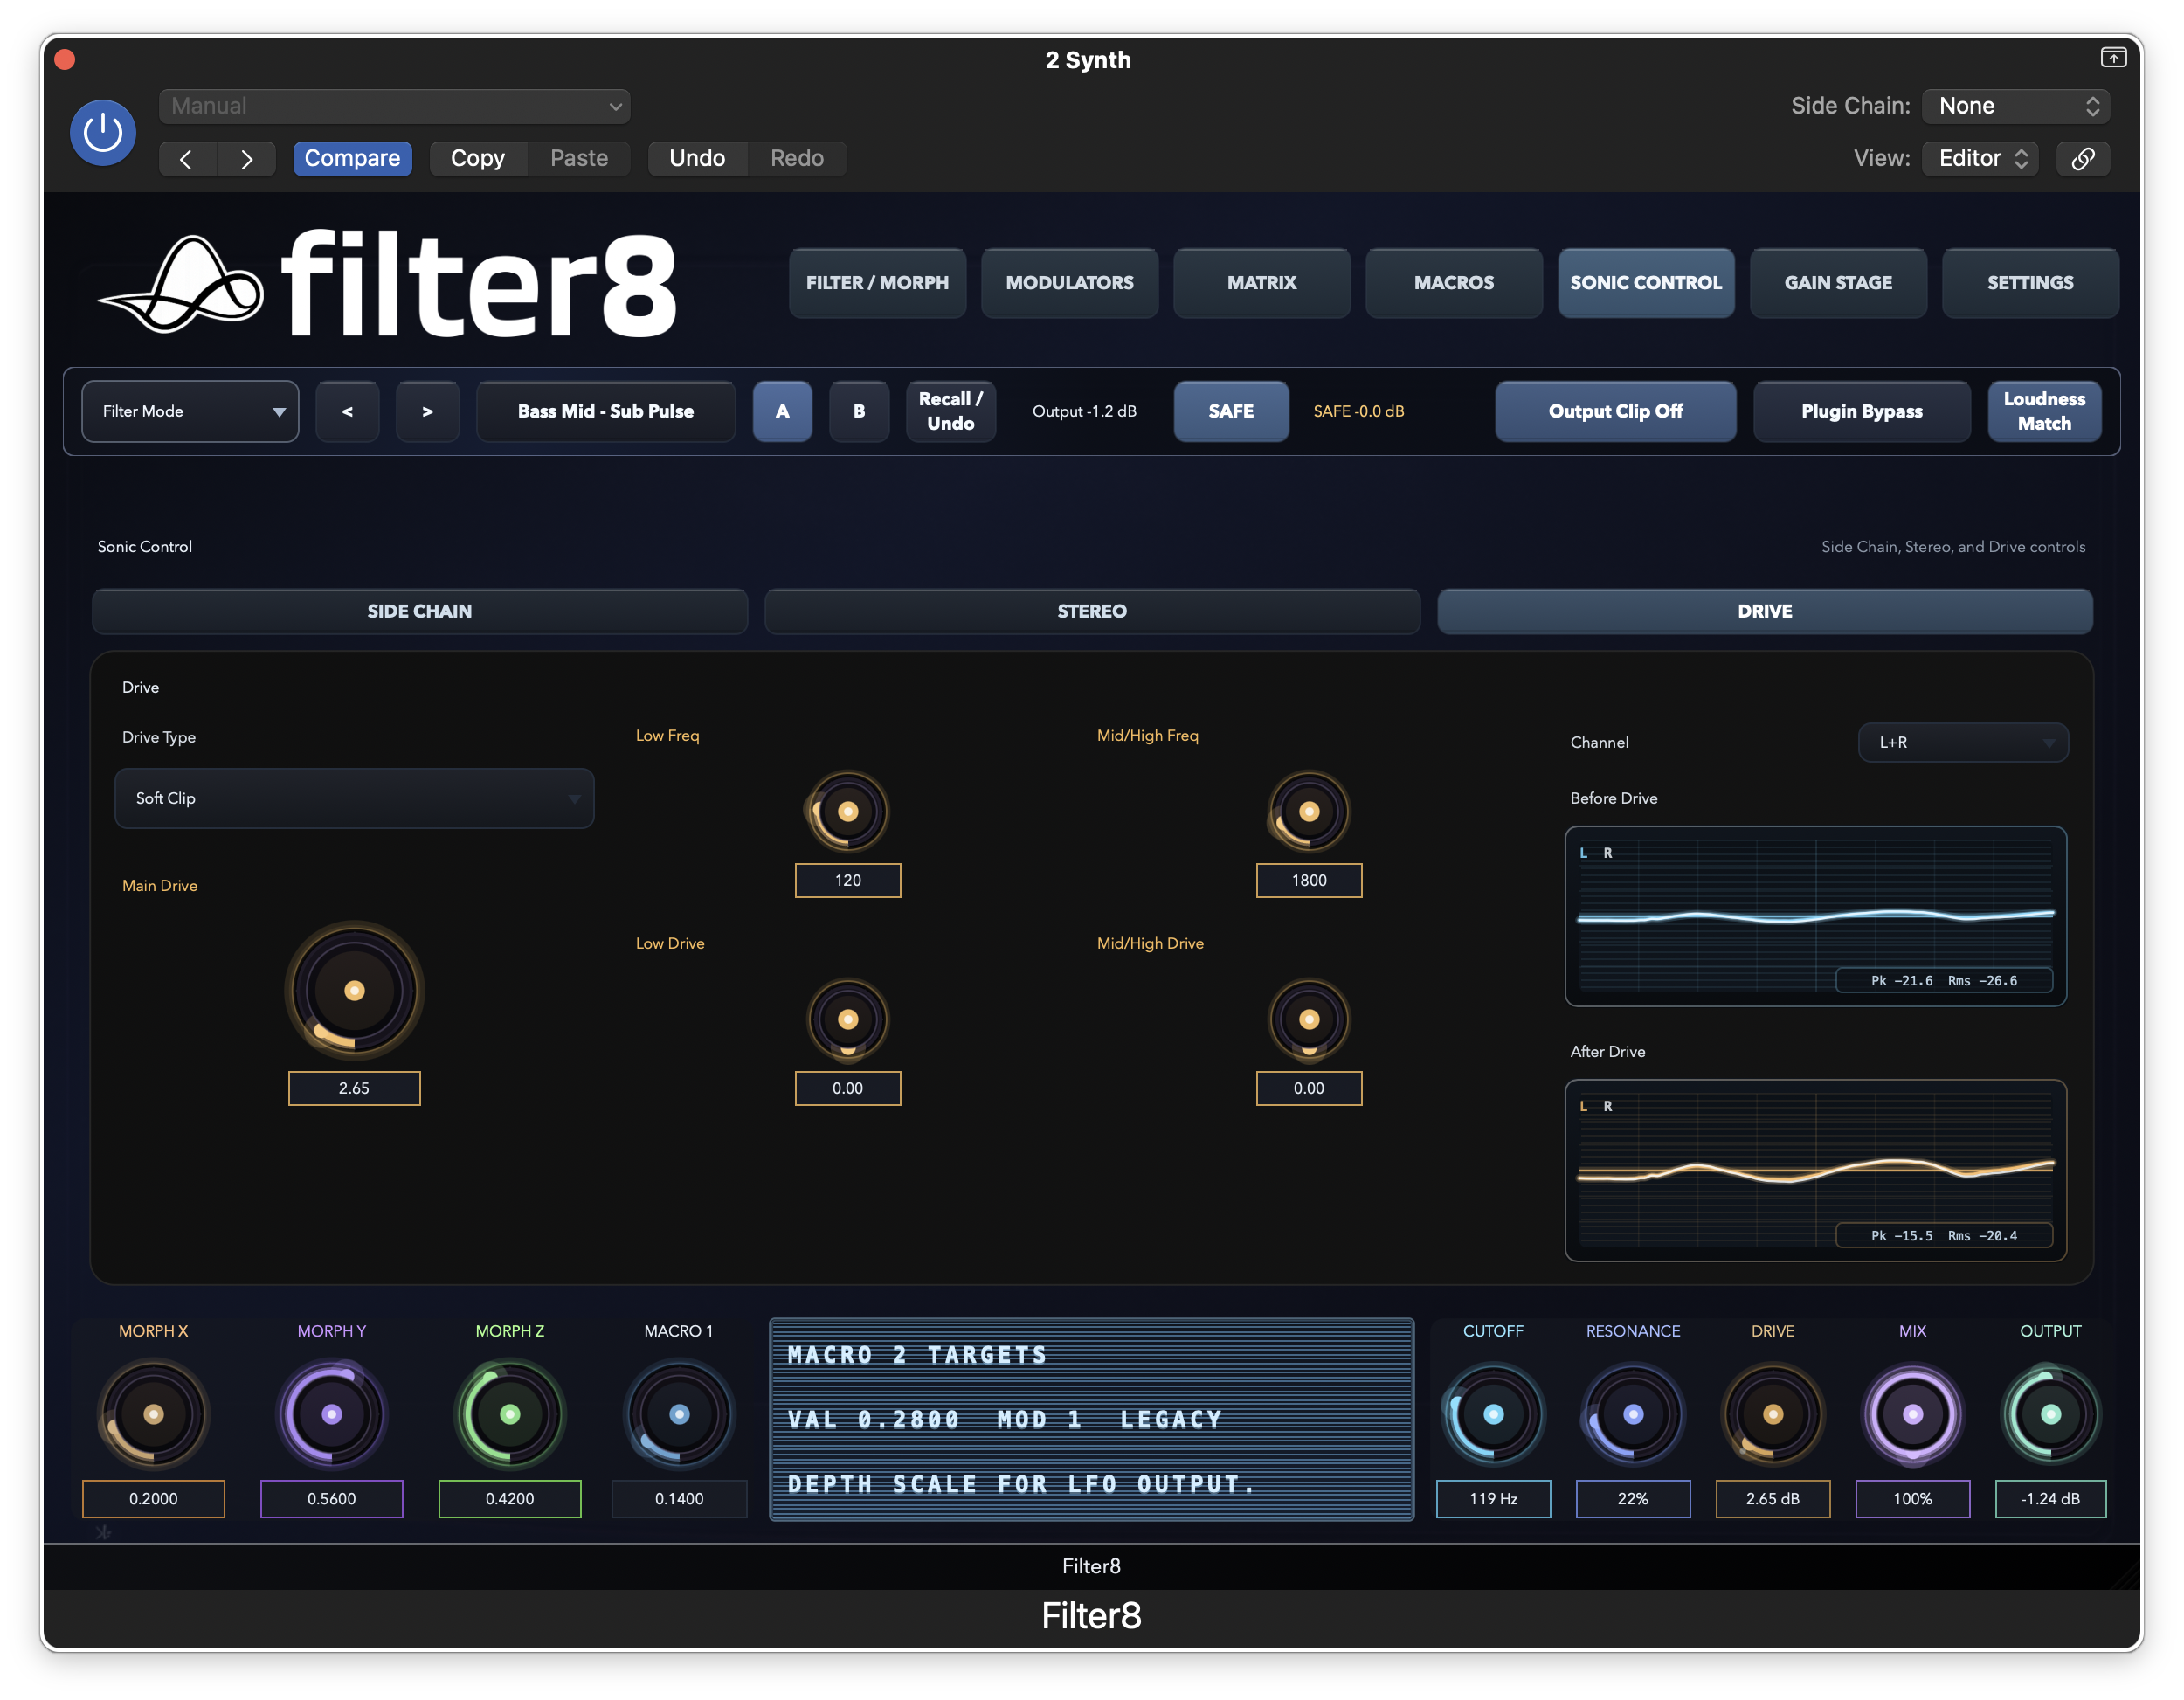Click the Copy button
This screenshot has height=1700, width=2184.
pyautogui.click(x=477, y=158)
